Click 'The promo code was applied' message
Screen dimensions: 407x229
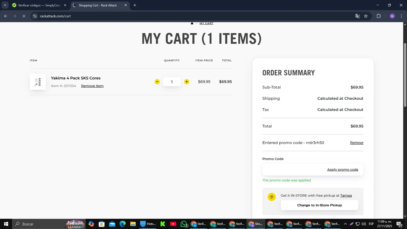click(287, 180)
